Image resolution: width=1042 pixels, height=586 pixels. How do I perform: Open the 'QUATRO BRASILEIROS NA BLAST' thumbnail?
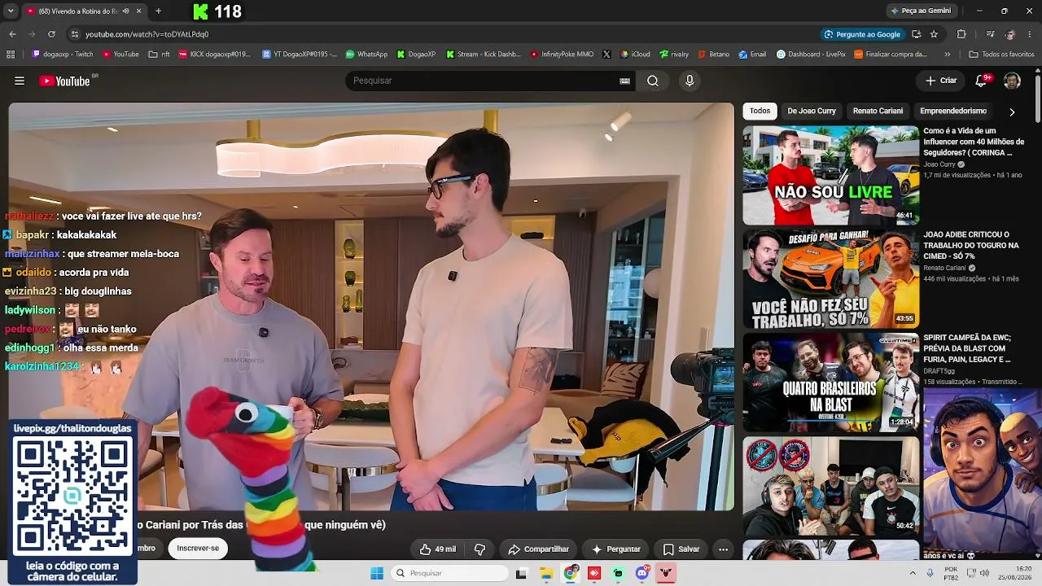(x=830, y=382)
